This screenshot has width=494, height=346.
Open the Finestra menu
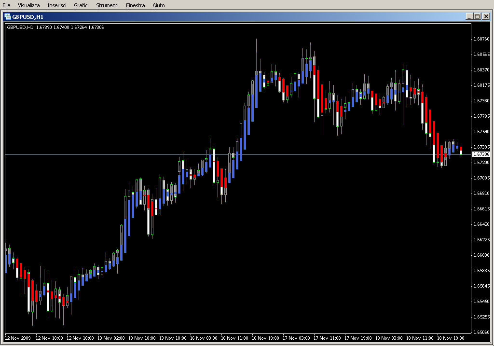(135, 5)
